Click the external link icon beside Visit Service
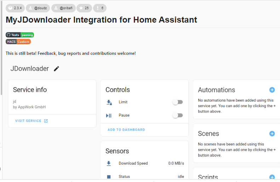 click(46, 121)
